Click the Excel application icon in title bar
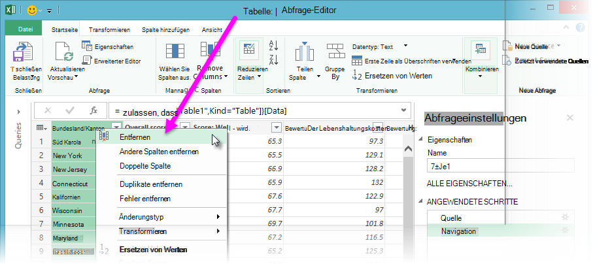593x264 pixels. (10, 10)
